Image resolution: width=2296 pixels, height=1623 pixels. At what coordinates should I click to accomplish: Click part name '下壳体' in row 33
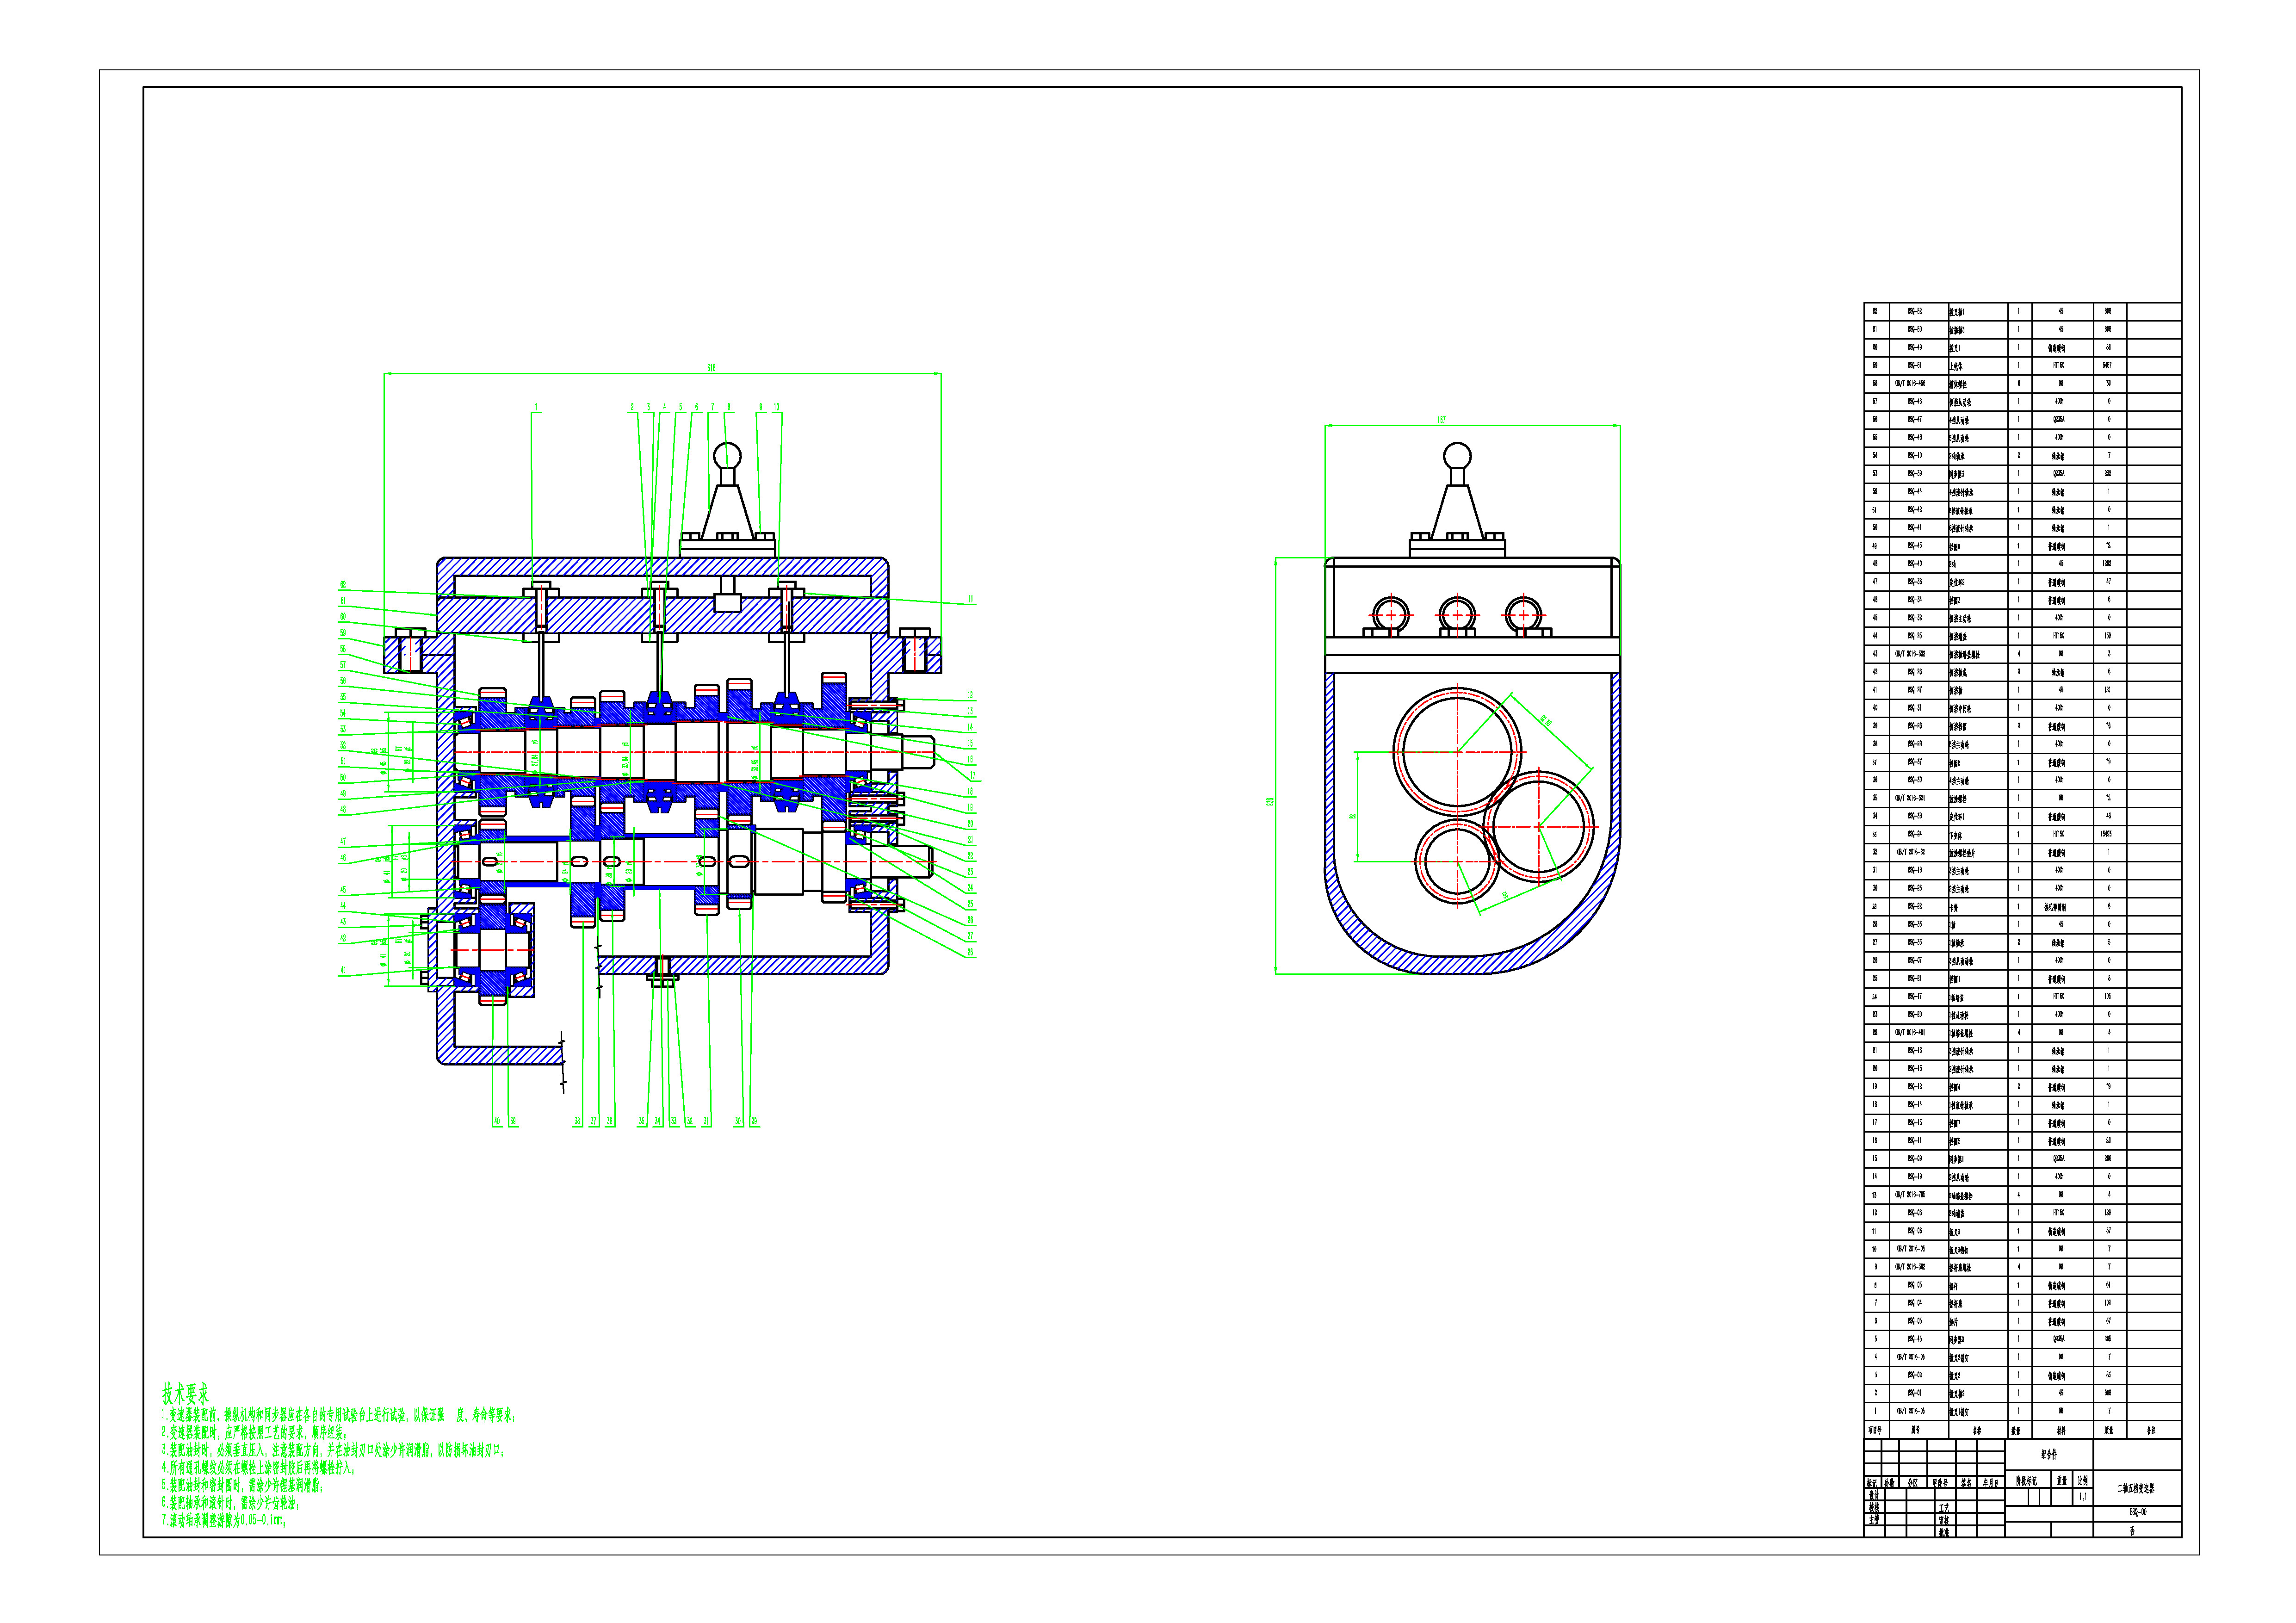(1955, 835)
